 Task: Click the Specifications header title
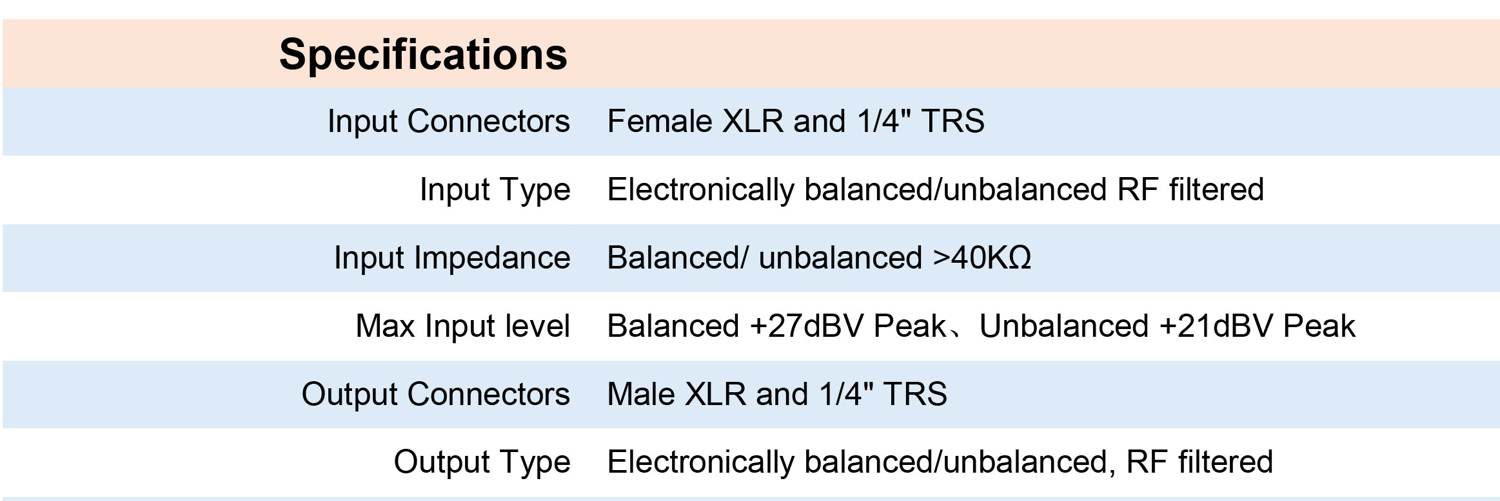423,55
